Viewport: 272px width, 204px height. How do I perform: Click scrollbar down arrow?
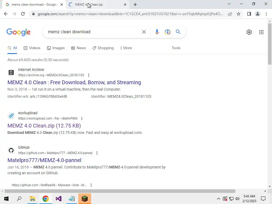point(270,186)
